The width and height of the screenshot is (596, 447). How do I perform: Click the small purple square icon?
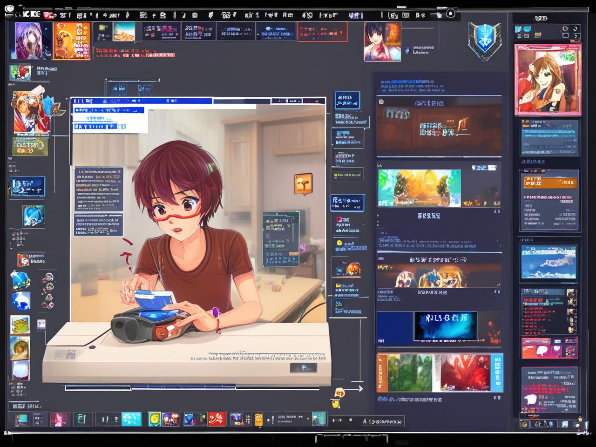41,324
